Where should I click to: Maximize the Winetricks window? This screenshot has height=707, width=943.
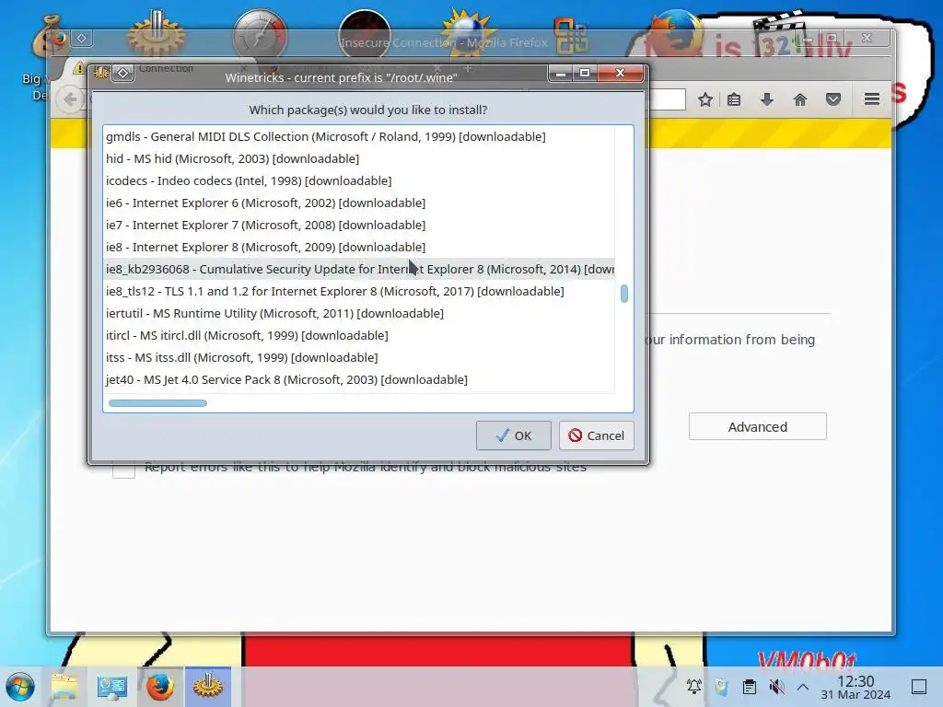pos(585,74)
